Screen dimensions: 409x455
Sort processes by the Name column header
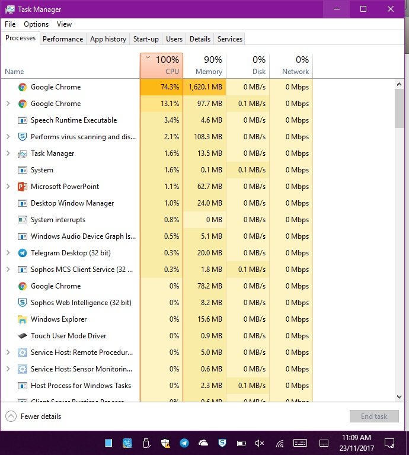(x=71, y=66)
